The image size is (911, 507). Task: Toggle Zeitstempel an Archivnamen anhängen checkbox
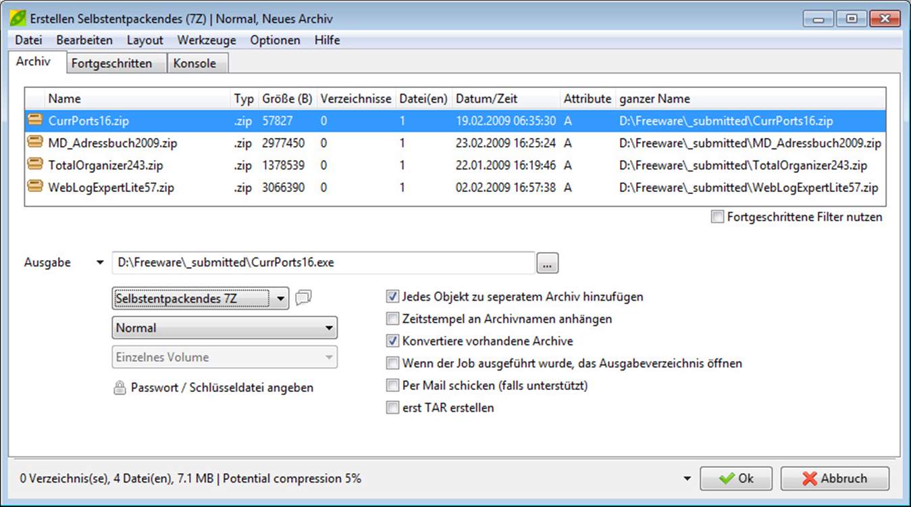392,318
